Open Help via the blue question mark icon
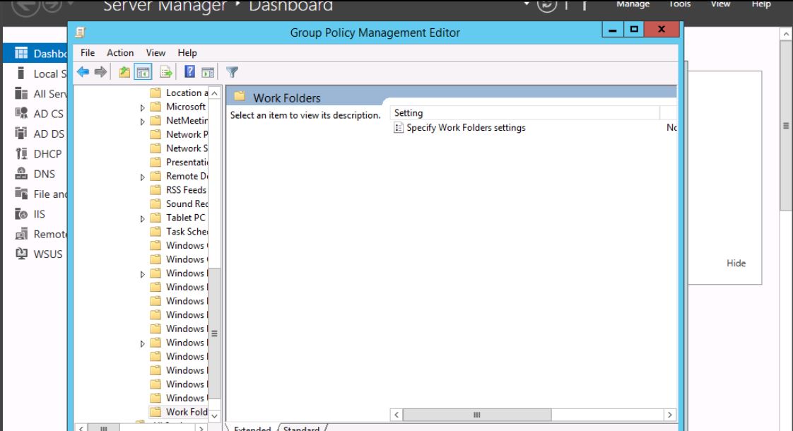This screenshot has height=431, width=793. coord(189,72)
